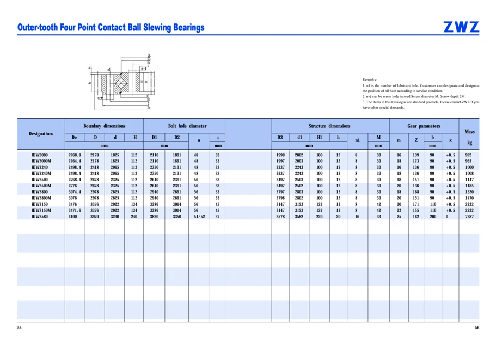Click the bearing cross-section diagram

[122, 82]
